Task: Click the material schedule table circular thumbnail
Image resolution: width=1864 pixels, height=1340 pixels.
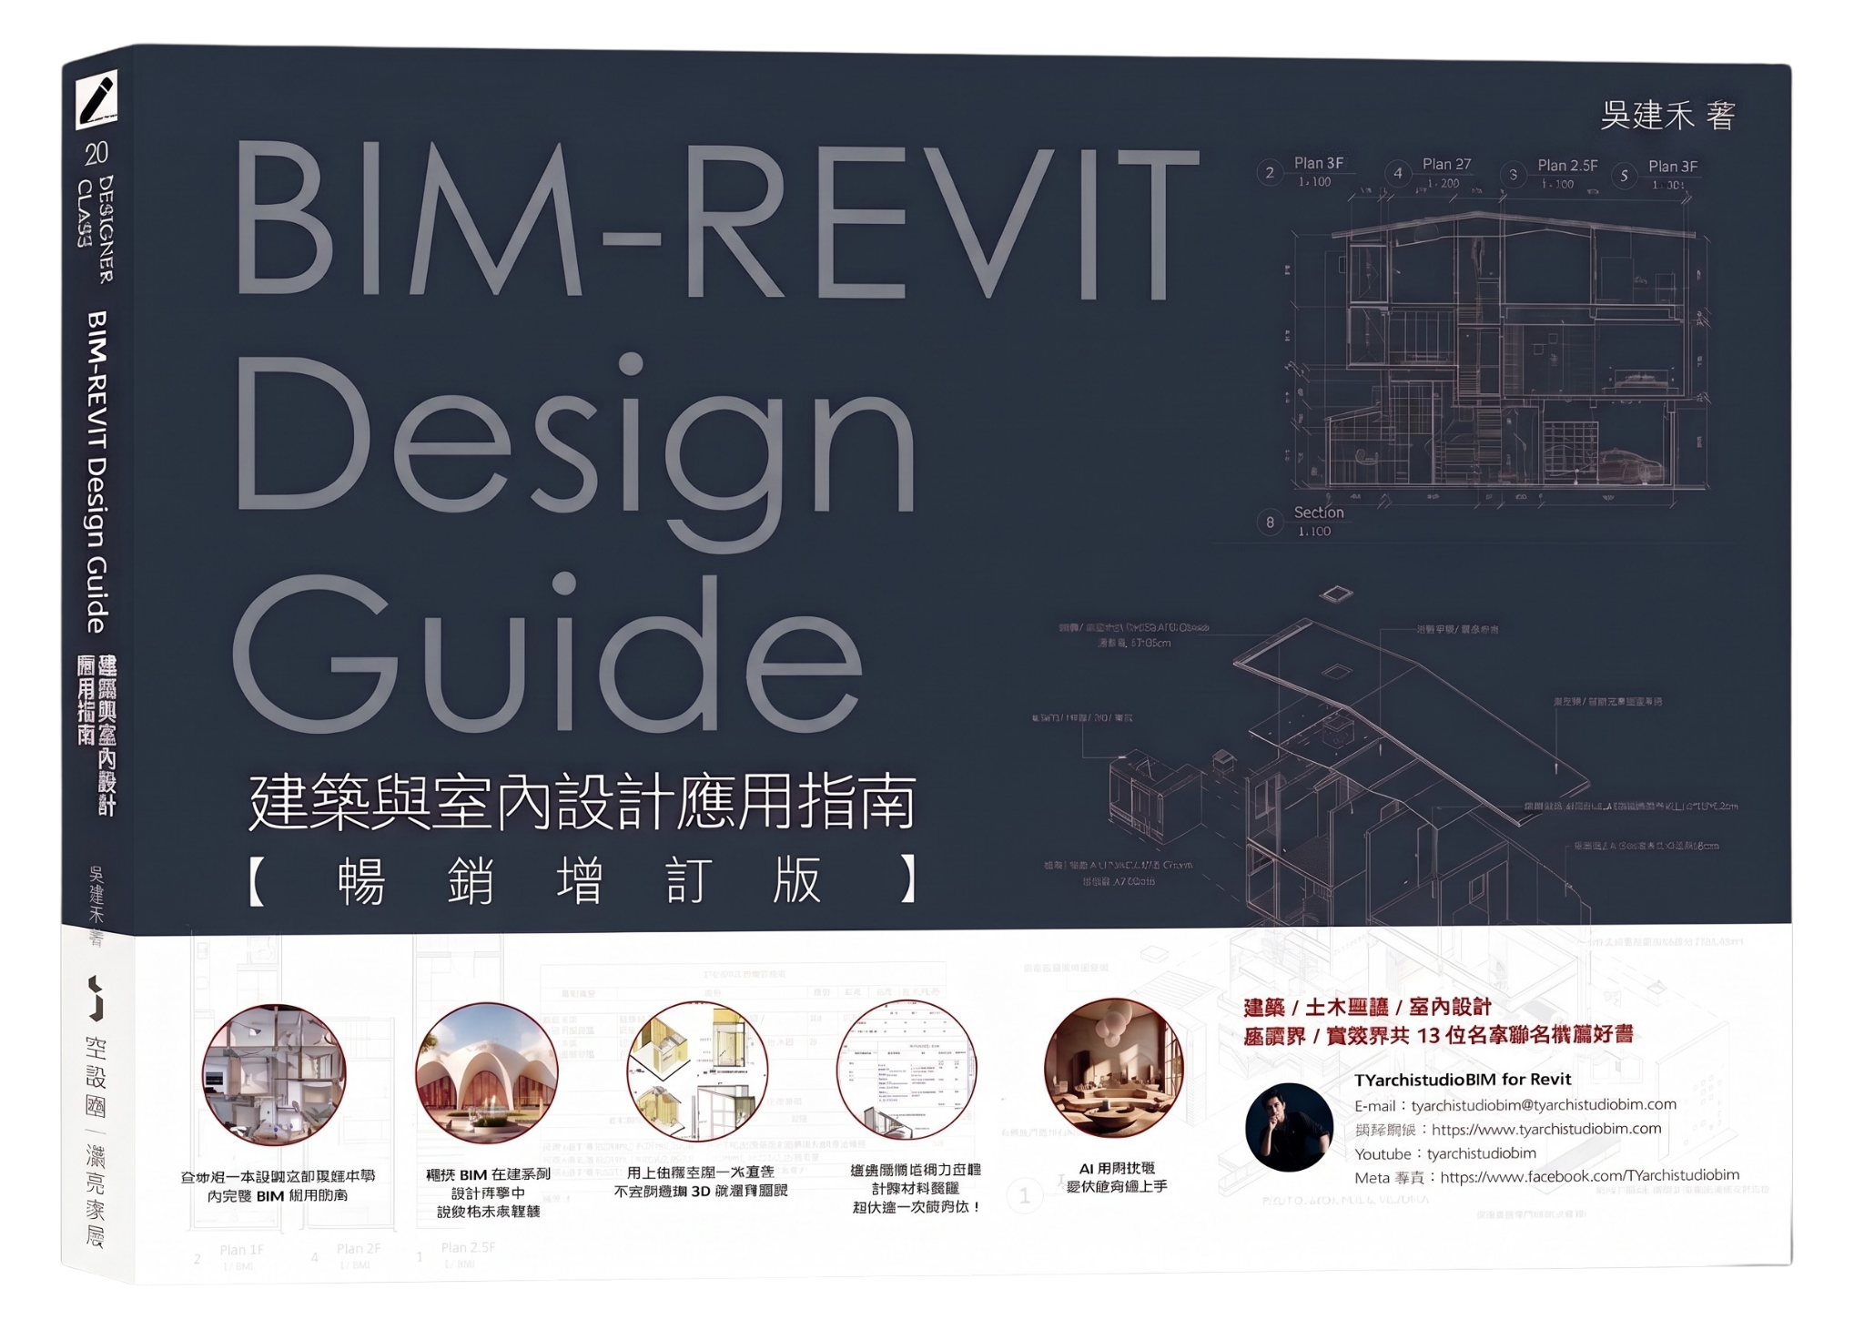Action: pos(907,1070)
